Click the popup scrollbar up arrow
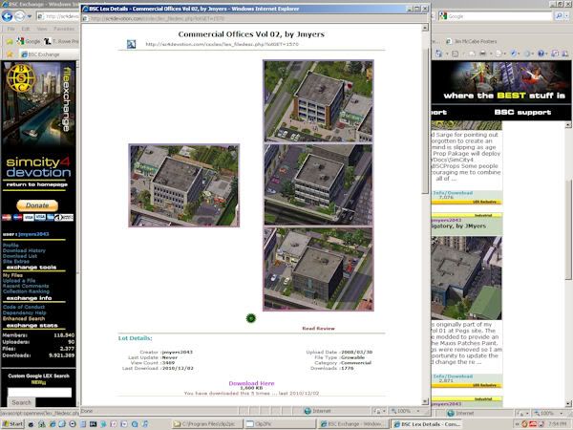Screen dimensions: 573x430 (425, 28)
